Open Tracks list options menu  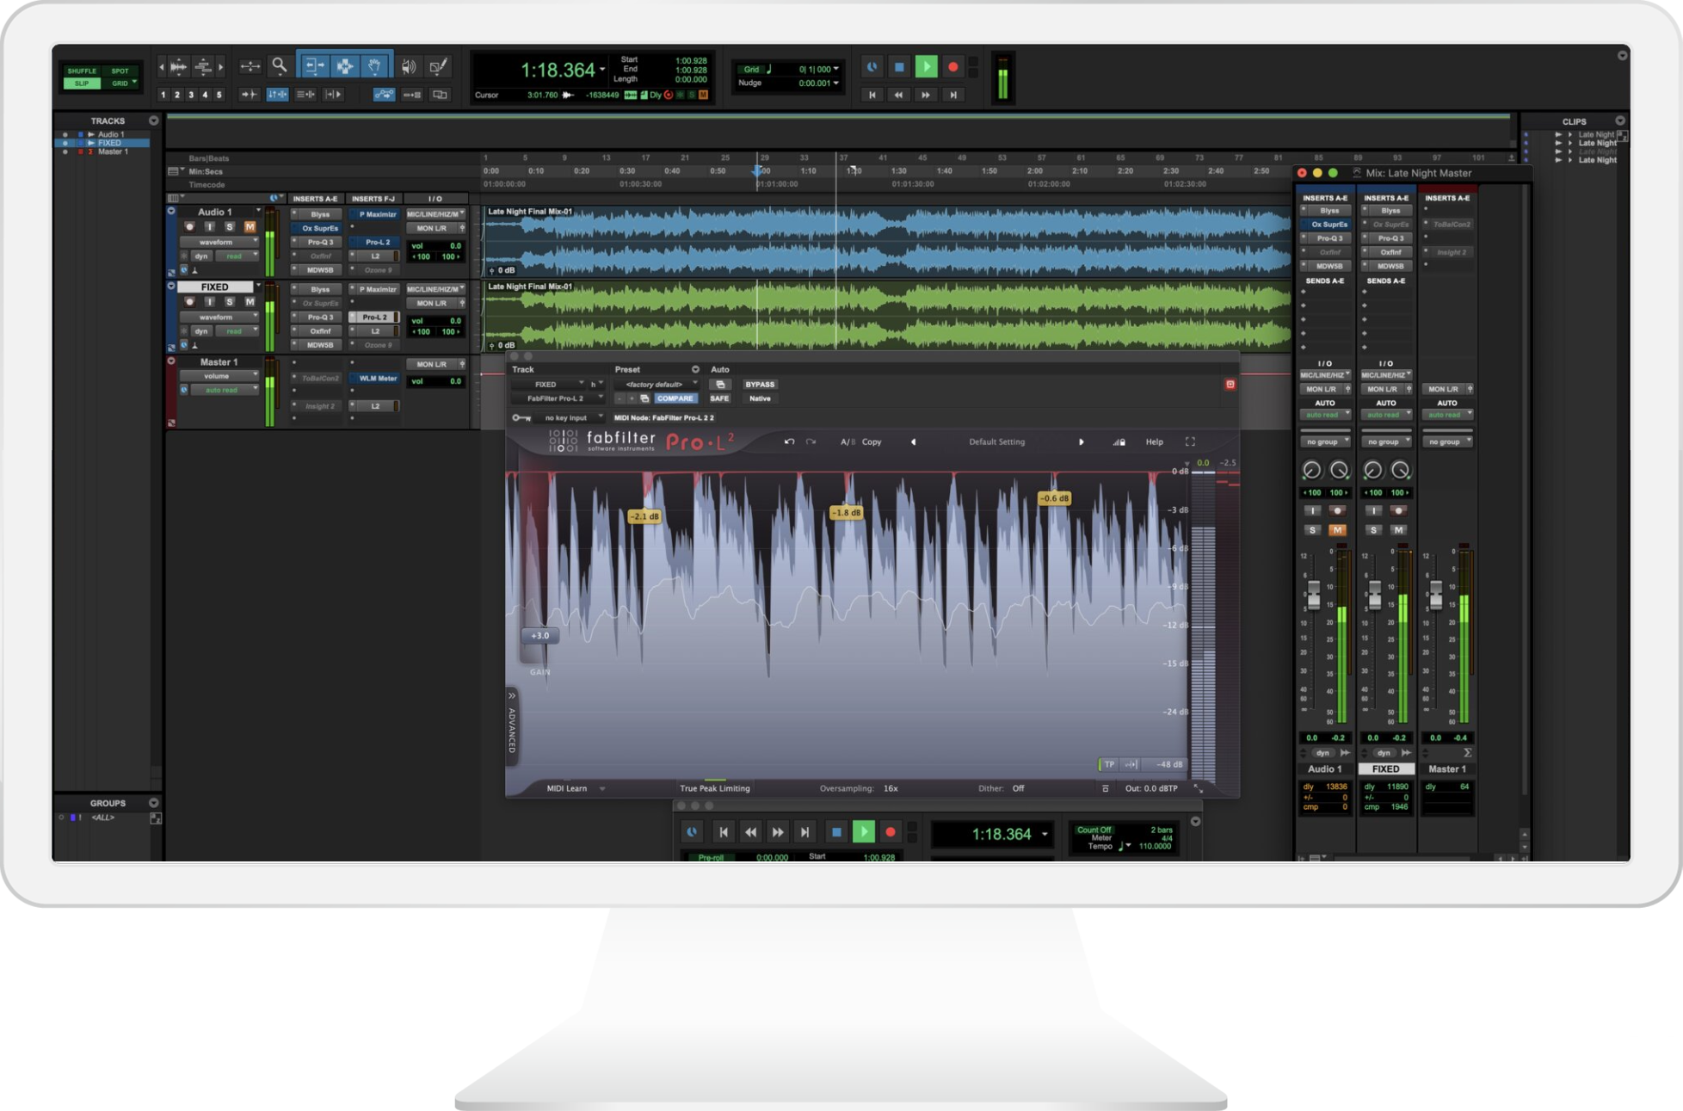click(154, 120)
